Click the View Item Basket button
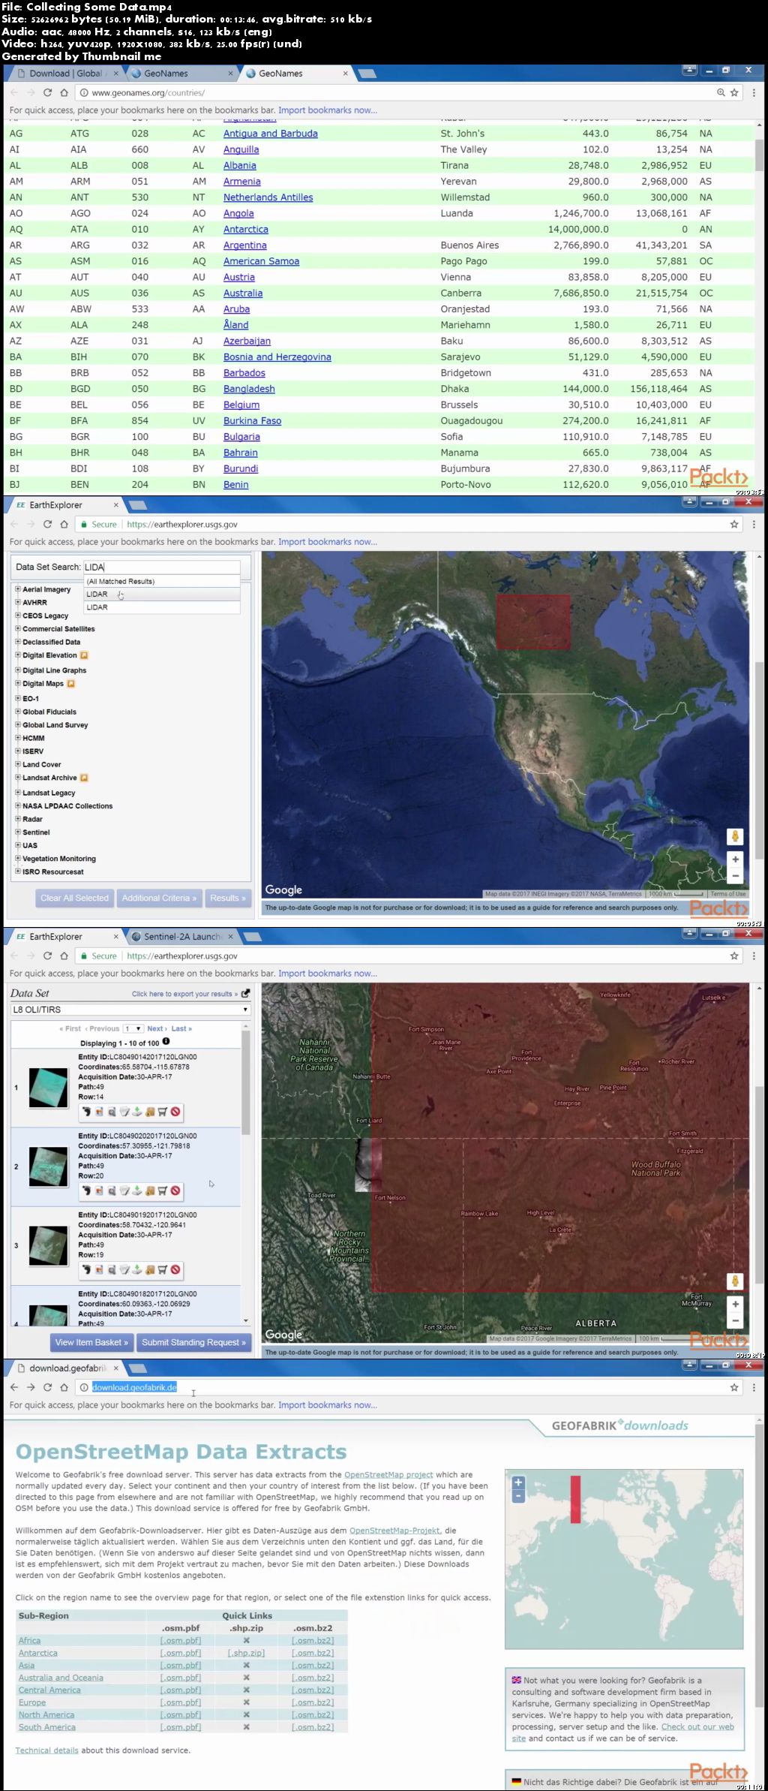The height and width of the screenshot is (1791, 768). (91, 1342)
